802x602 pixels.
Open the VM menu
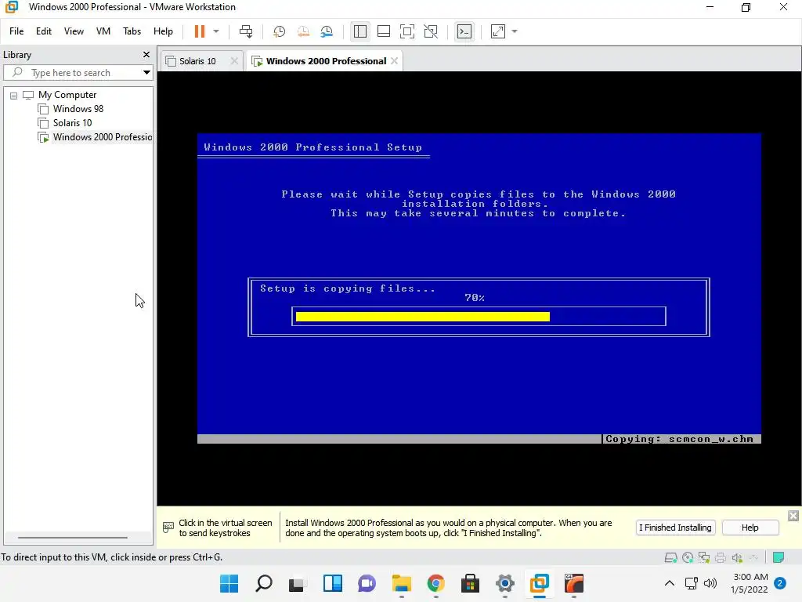point(103,31)
